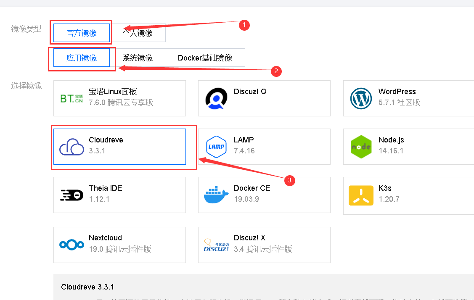Click LAMP version 7.4.16
Viewport: 474px width, 300px height.
coord(244,151)
